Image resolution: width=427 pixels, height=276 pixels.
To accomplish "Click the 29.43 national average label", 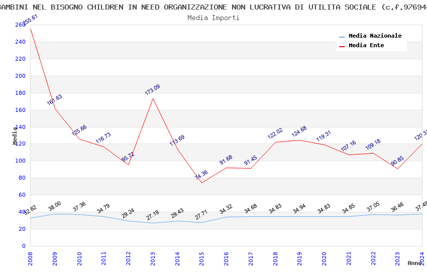I will pyautogui.click(x=177, y=213).
